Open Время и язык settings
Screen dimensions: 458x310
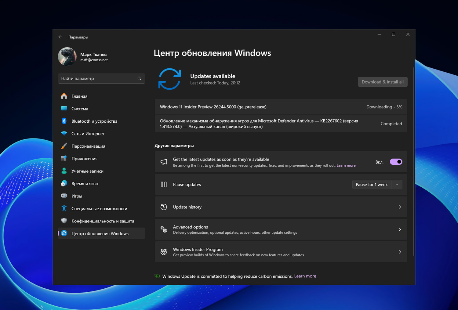[85, 183]
